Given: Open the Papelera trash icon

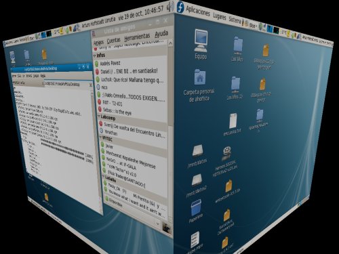Looking at the screenshot, I should pos(196,211).
